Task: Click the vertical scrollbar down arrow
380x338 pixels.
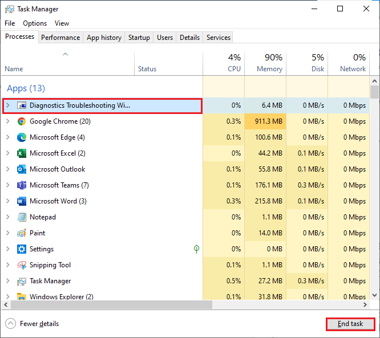Action: point(374,295)
